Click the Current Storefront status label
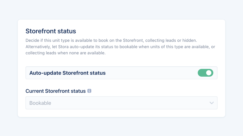 tap(55, 91)
